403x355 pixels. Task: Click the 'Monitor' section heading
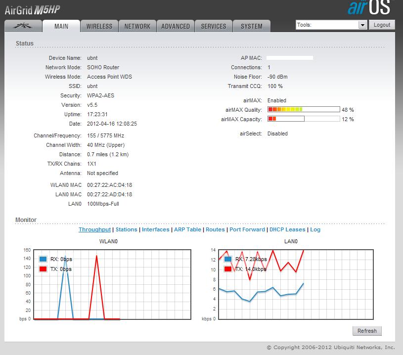pos(26,220)
